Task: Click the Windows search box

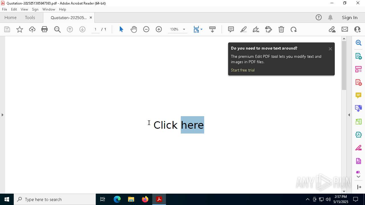Action: pyautogui.click(x=55, y=199)
